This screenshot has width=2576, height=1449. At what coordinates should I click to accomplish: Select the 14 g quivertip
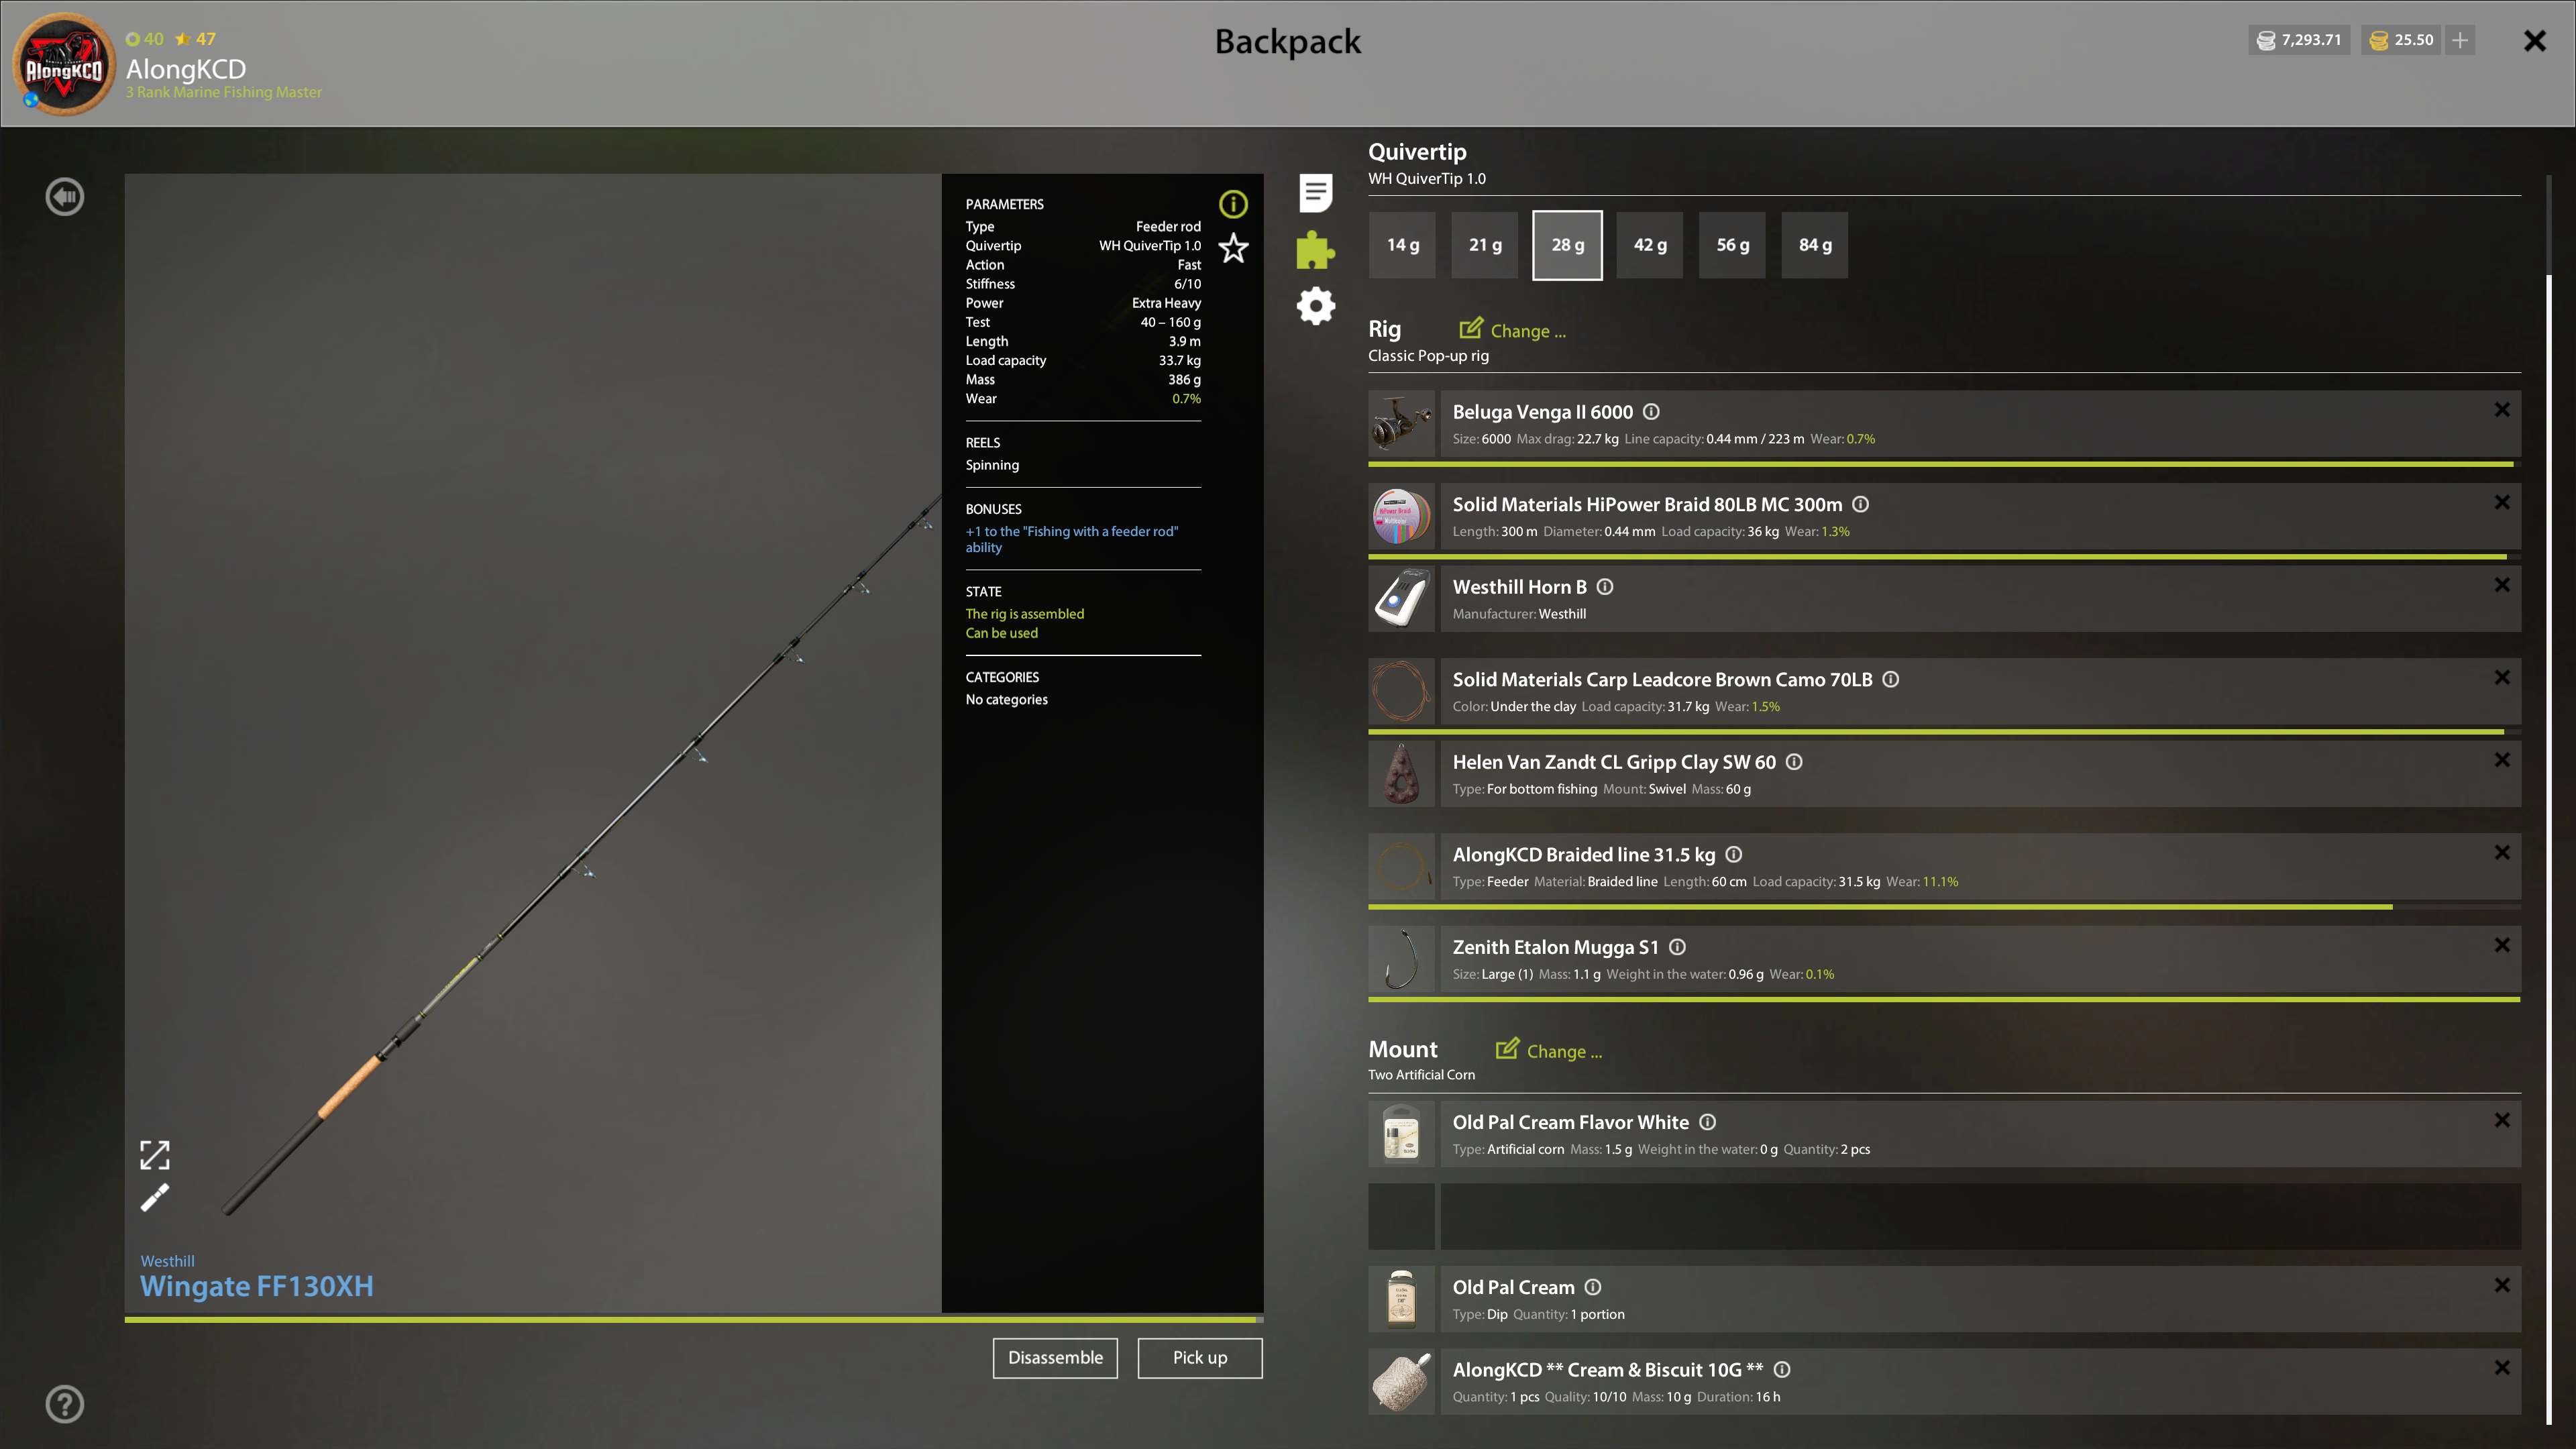click(1402, 245)
